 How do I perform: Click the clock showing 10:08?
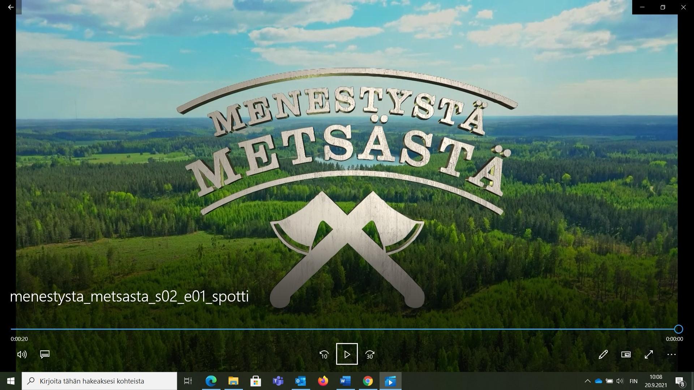click(656, 381)
